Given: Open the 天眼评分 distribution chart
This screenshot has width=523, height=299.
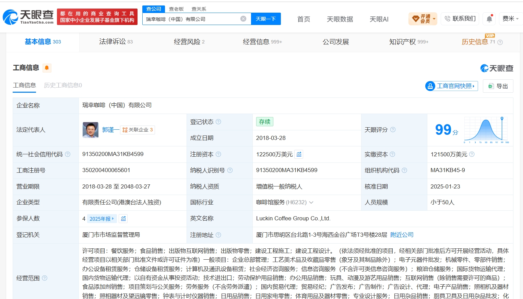Looking at the screenshot, I should point(486,130).
